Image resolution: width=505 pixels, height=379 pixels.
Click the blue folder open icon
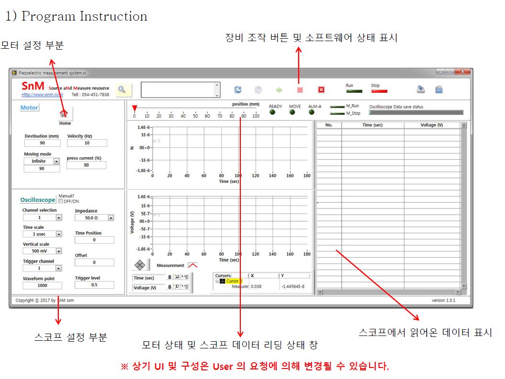(x=438, y=89)
